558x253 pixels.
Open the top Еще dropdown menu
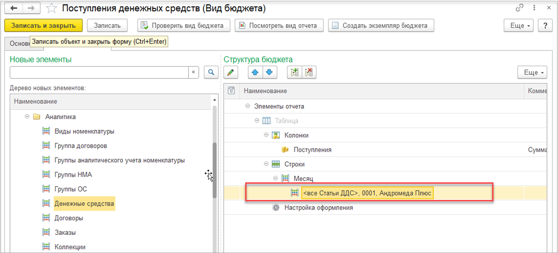[x=519, y=26]
